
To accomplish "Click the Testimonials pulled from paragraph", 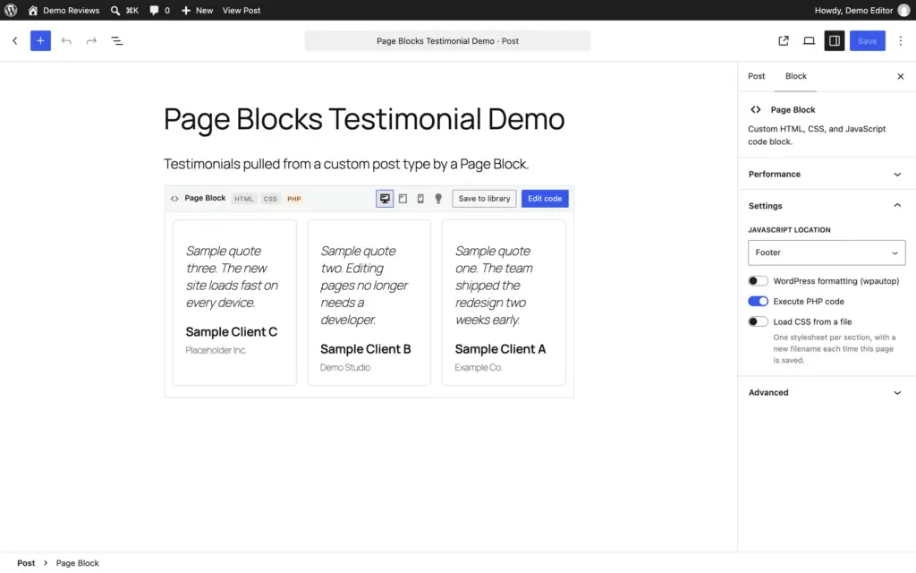I will pyautogui.click(x=346, y=164).
